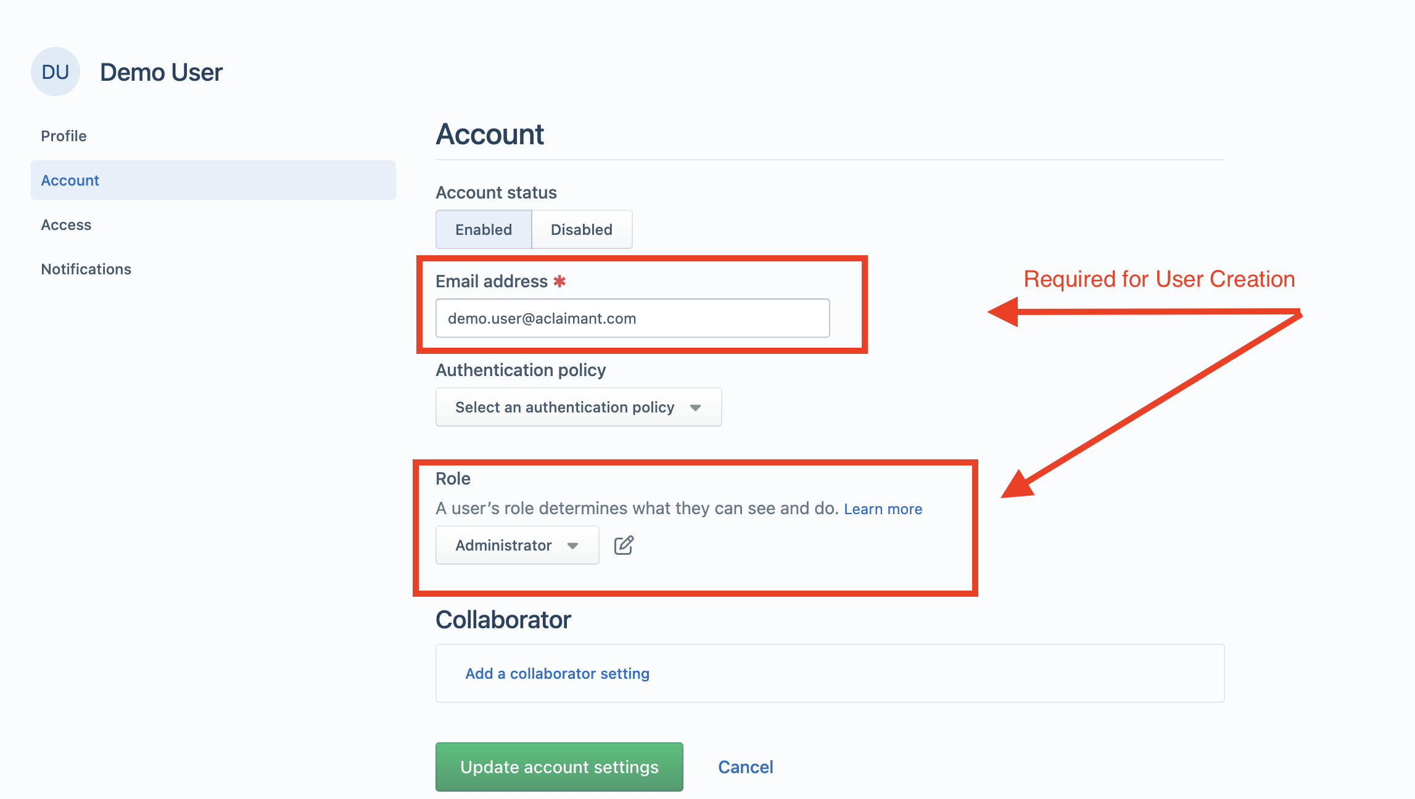Open the Administrator role dropdown
The height and width of the screenshot is (799, 1415).
(x=517, y=545)
